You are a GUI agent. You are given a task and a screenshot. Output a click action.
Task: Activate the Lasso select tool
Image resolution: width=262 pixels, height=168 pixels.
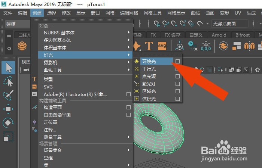click(8, 81)
